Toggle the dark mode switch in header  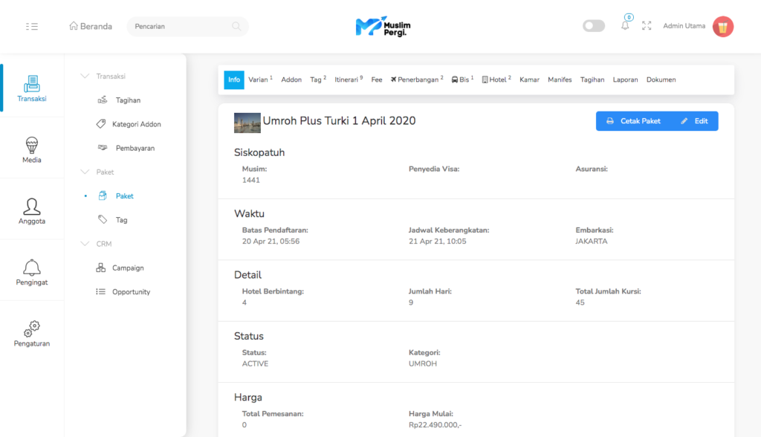coord(594,26)
